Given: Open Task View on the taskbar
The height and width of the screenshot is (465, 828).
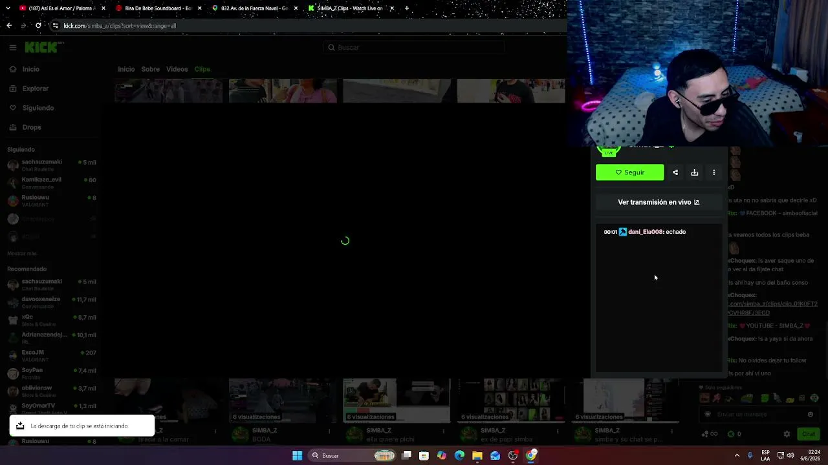Looking at the screenshot, I should [406, 455].
